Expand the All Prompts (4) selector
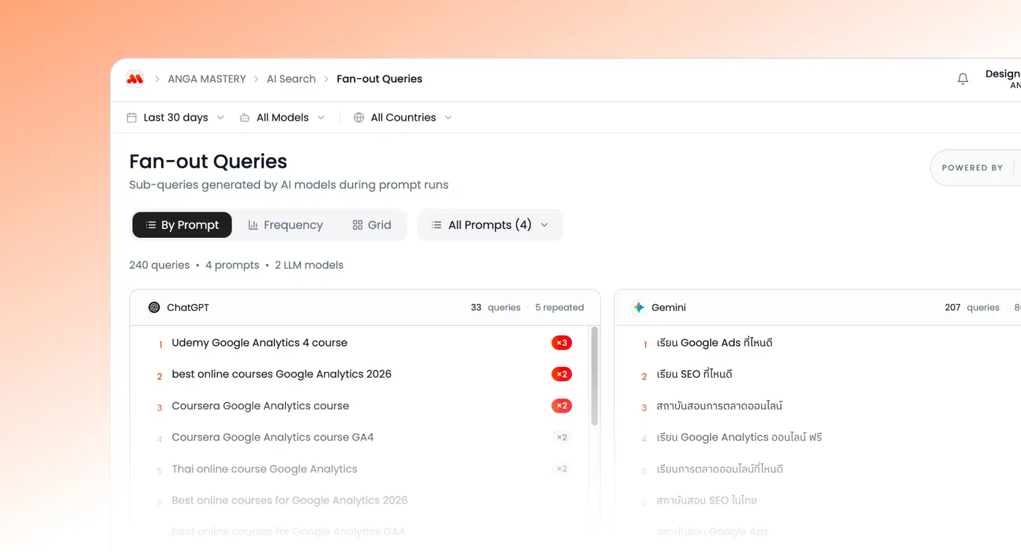Image resolution: width=1021 pixels, height=552 pixels. [x=490, y=225]
